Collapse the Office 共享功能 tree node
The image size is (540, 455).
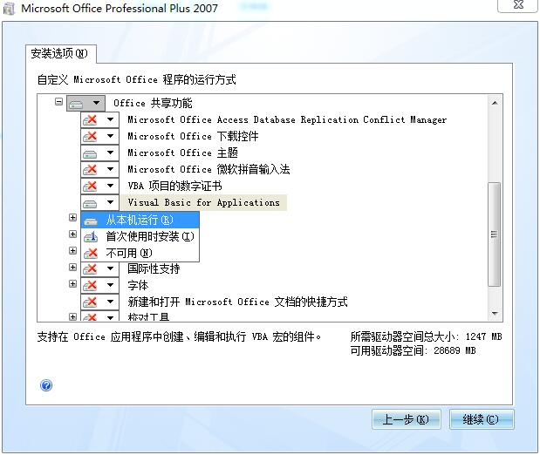point(59,102)
